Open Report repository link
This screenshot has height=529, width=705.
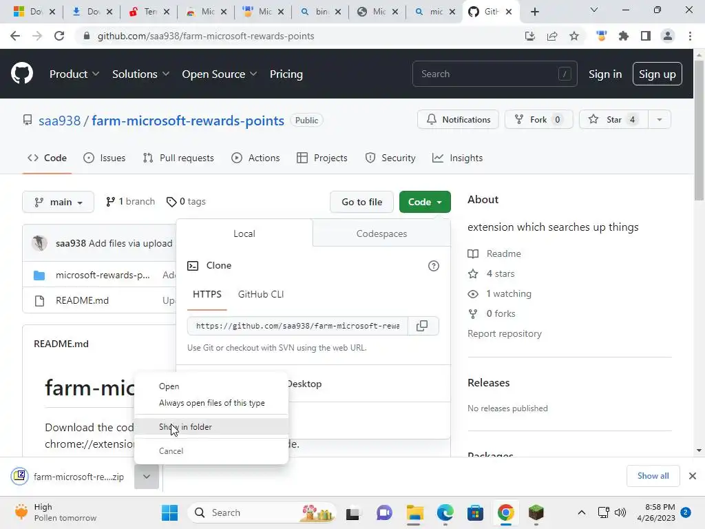tap(505, 334)
